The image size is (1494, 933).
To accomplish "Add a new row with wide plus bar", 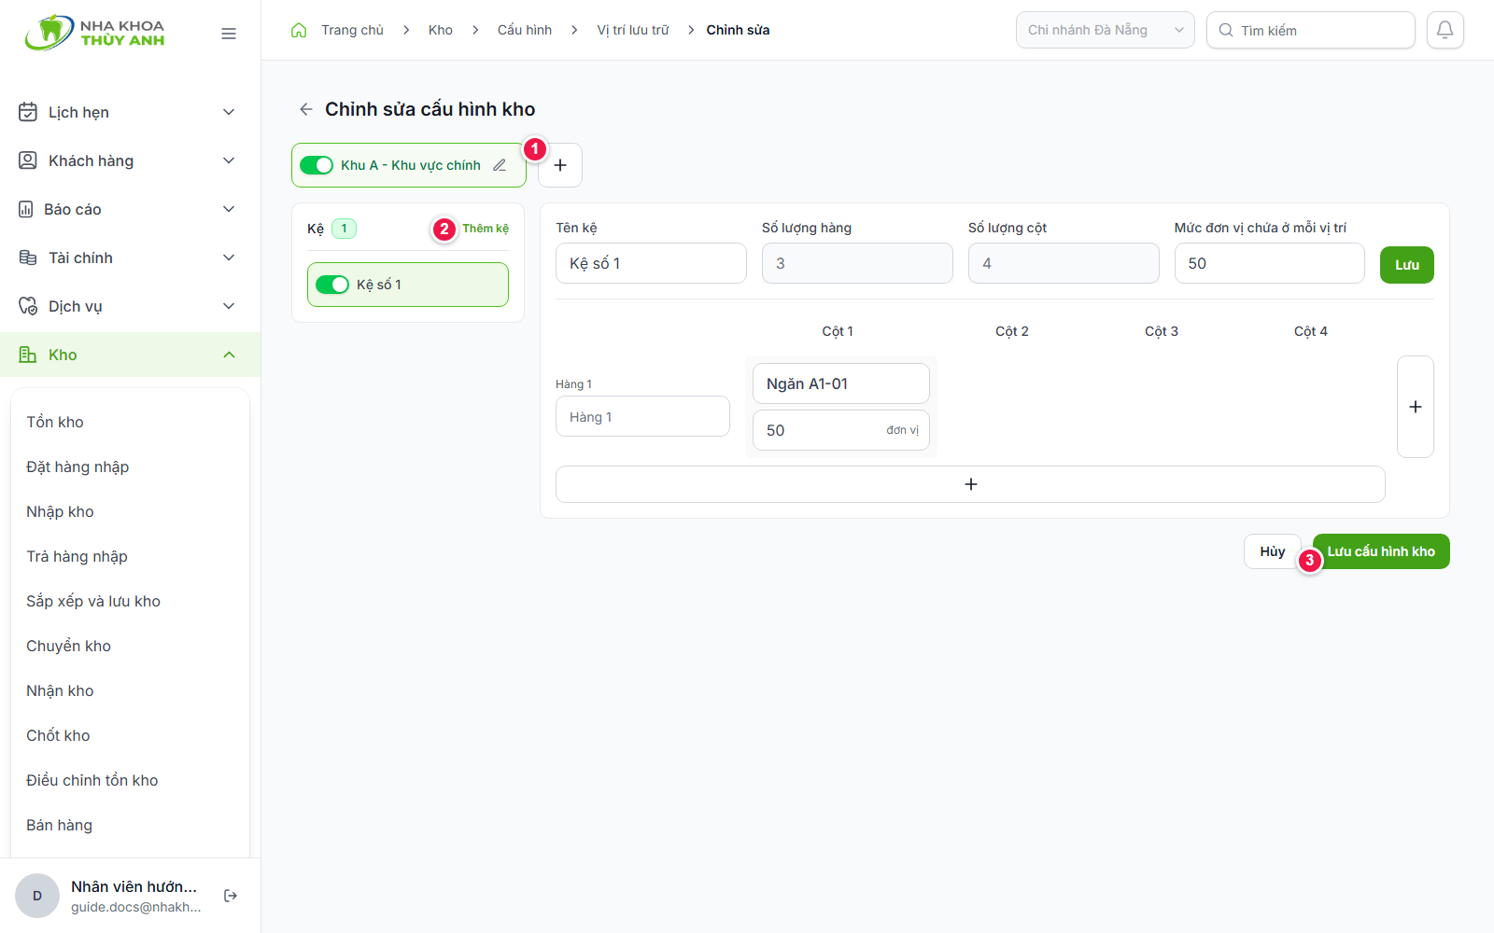I will [970, 484].
